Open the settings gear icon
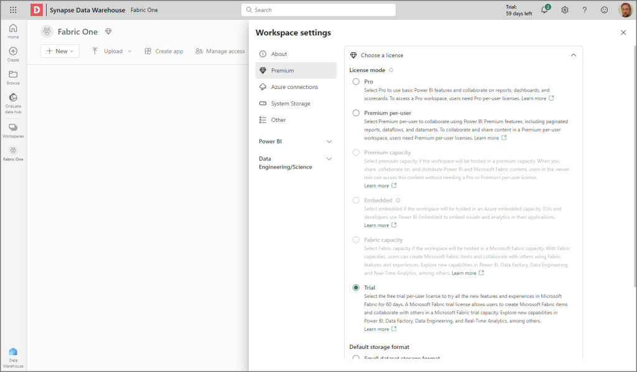The image size is (637, 372). pos(565,10)
